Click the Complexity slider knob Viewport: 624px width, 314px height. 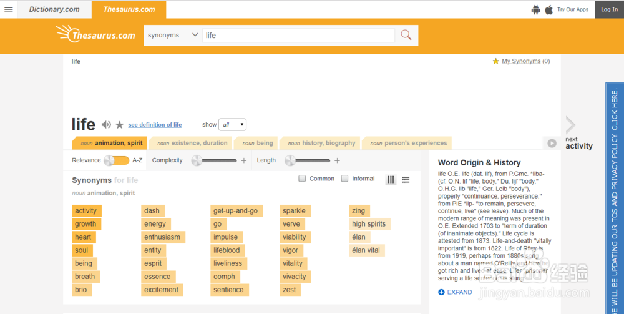(x=197, y=160)
